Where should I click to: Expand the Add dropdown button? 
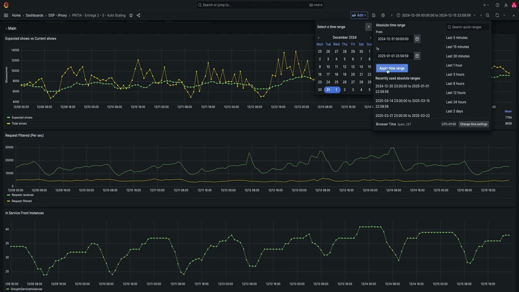tap(359, 15)
